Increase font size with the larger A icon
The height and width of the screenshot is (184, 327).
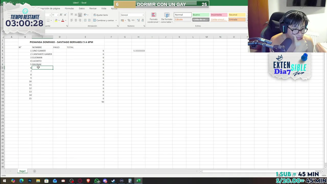pyautogui.click(x=61, y=15)
